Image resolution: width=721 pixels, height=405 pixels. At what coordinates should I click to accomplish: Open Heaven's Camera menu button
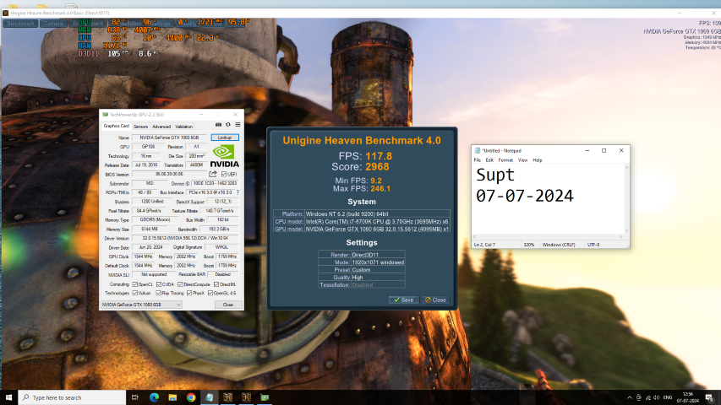coord(53,24)
